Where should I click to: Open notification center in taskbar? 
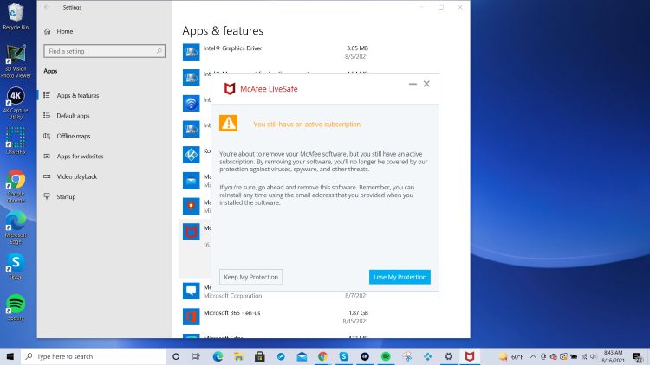point(638,356)
